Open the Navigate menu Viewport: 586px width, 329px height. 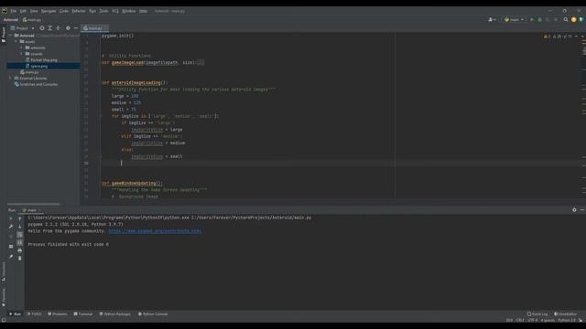pyautogui.click(x=49, y=11)
